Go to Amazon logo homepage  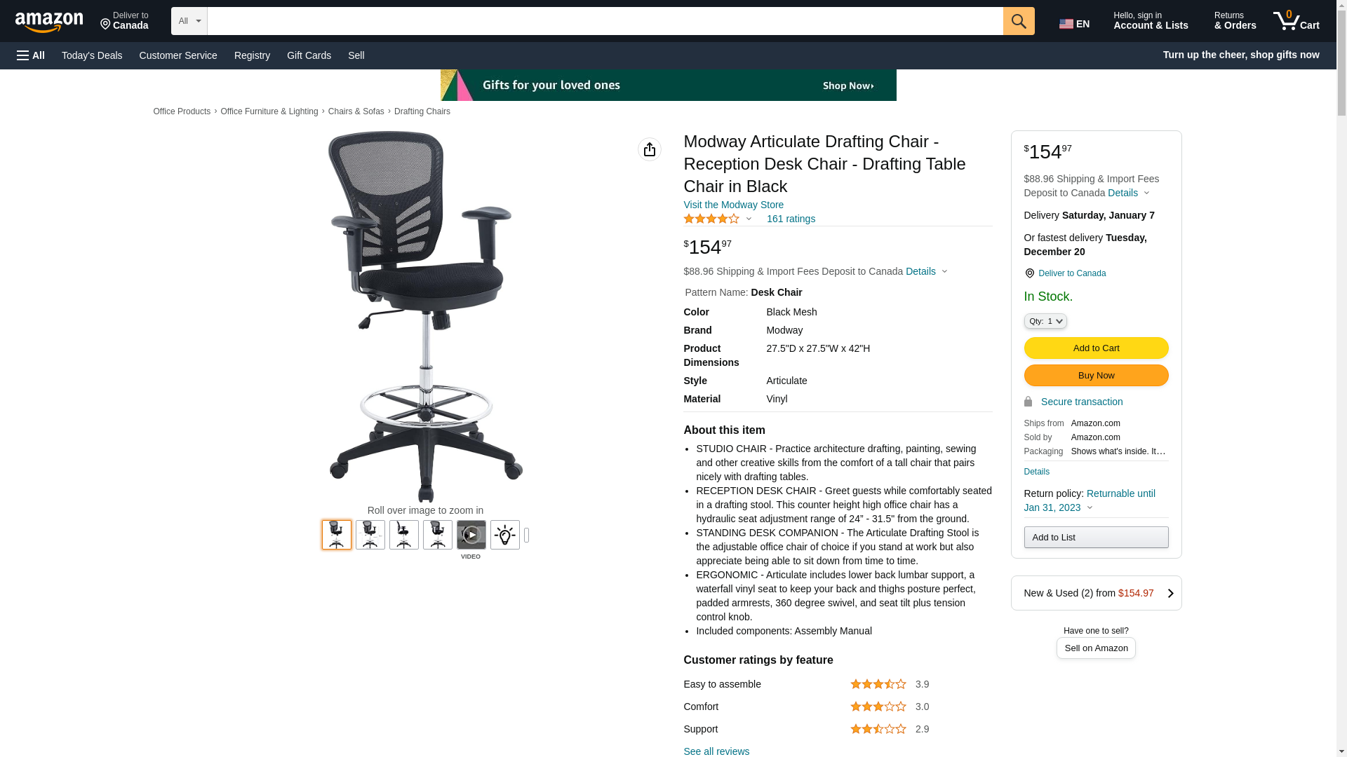pos(49,22)
